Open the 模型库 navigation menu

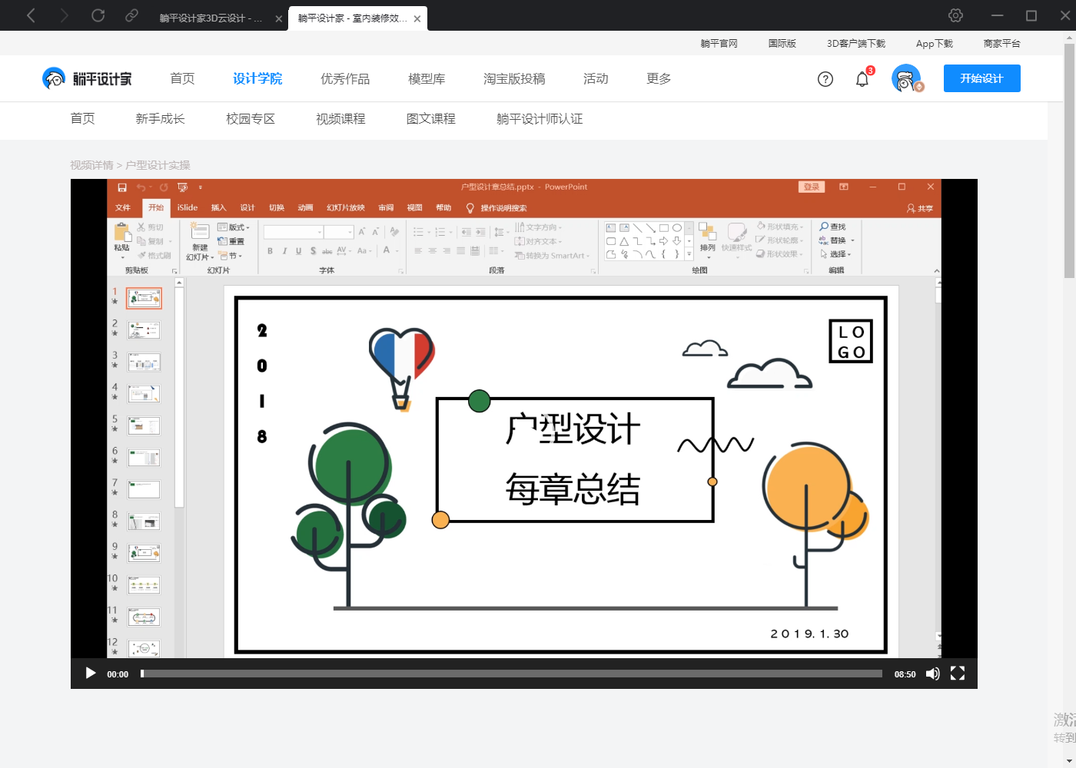click(x=427, y=78)
